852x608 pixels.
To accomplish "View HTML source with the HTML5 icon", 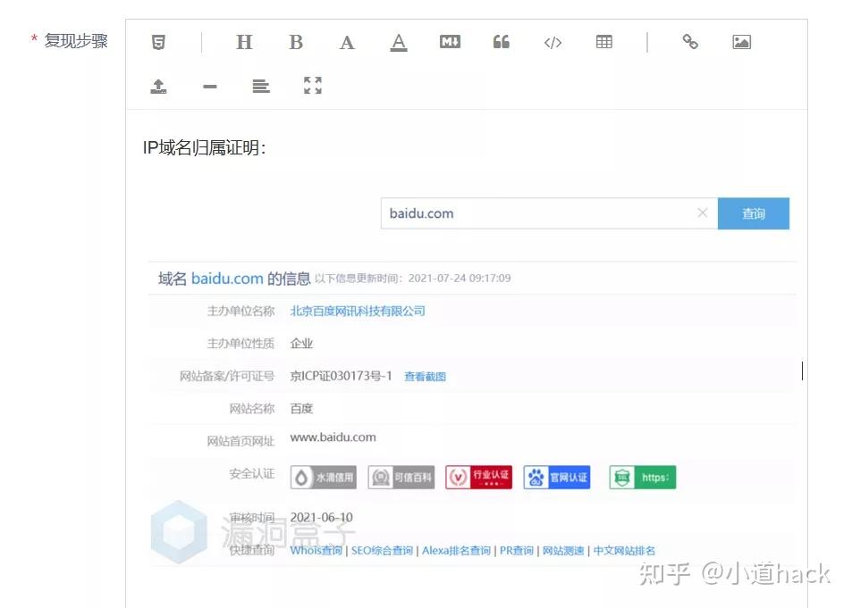I will tap(157, 41).
